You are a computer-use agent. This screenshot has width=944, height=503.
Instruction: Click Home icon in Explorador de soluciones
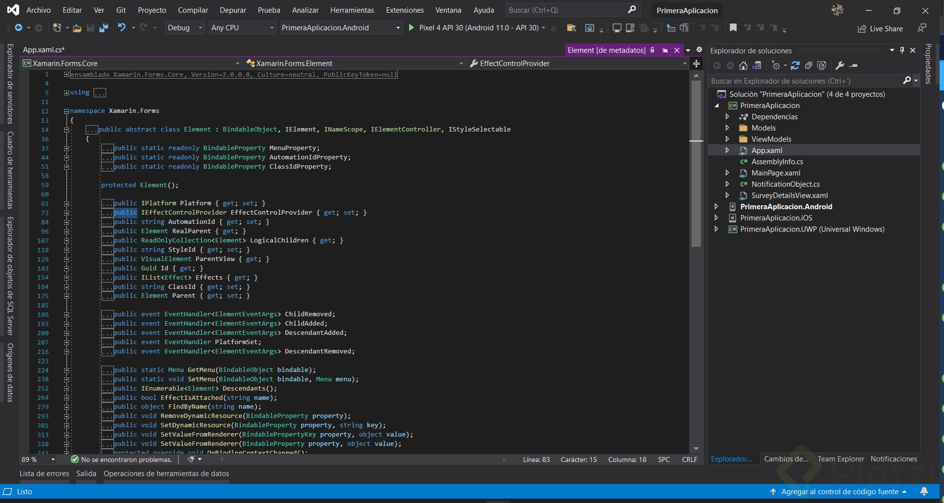click(x=743, y=66)
